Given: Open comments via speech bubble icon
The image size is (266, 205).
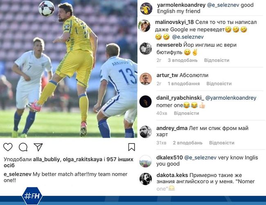Looking at the screenshot, I should click(23, 147).
